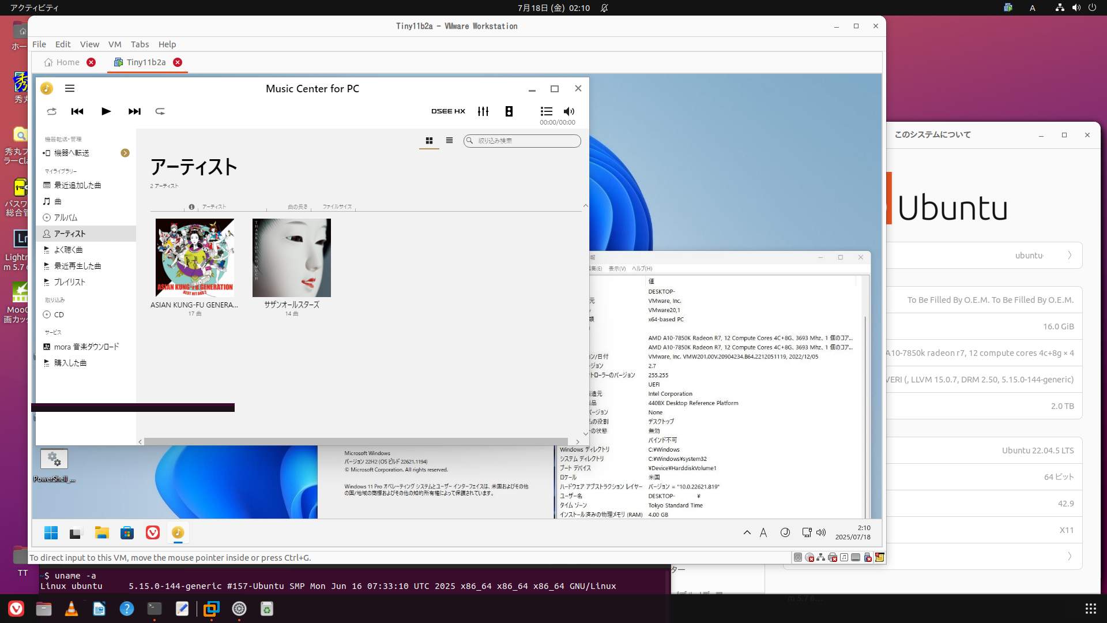Open VMware View menu
The height and width of the screenshot is (623, 1107).
(89, 44)
